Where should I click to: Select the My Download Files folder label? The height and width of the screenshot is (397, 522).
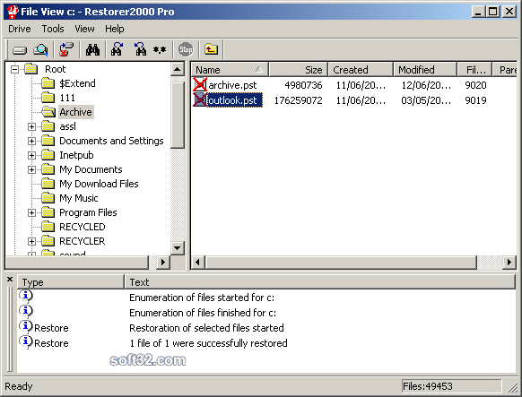point(99,184)
